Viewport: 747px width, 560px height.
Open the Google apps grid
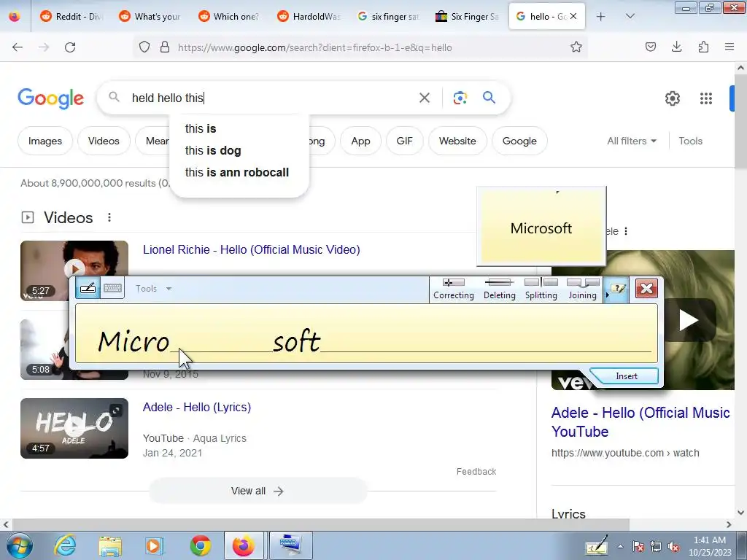point(705,98)
